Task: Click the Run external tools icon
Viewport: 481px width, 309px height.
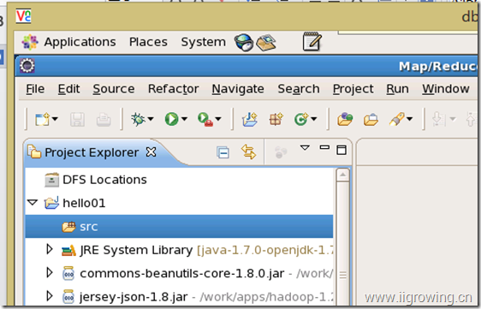Action: (205, 119)
